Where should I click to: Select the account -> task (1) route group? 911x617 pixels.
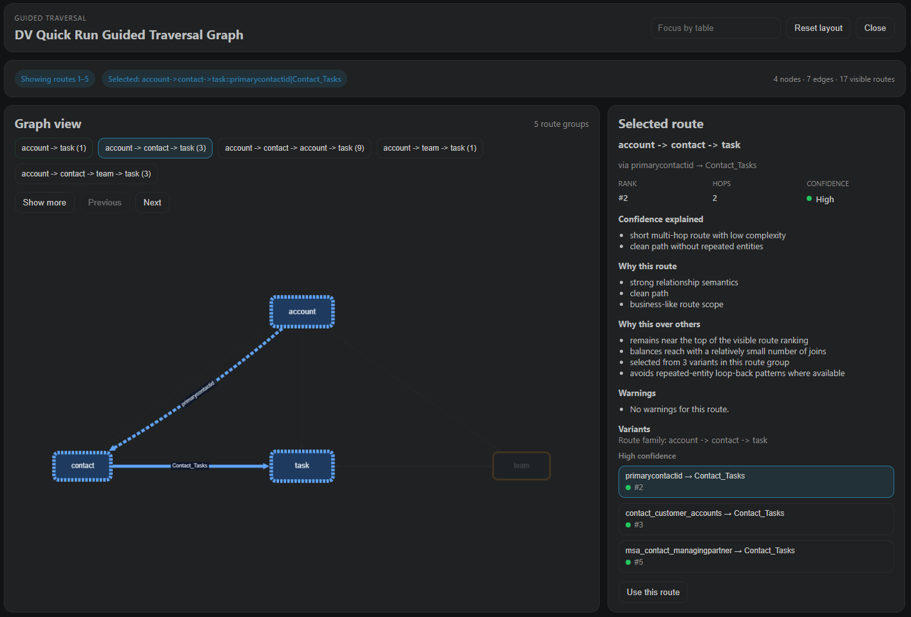point(54,148)
